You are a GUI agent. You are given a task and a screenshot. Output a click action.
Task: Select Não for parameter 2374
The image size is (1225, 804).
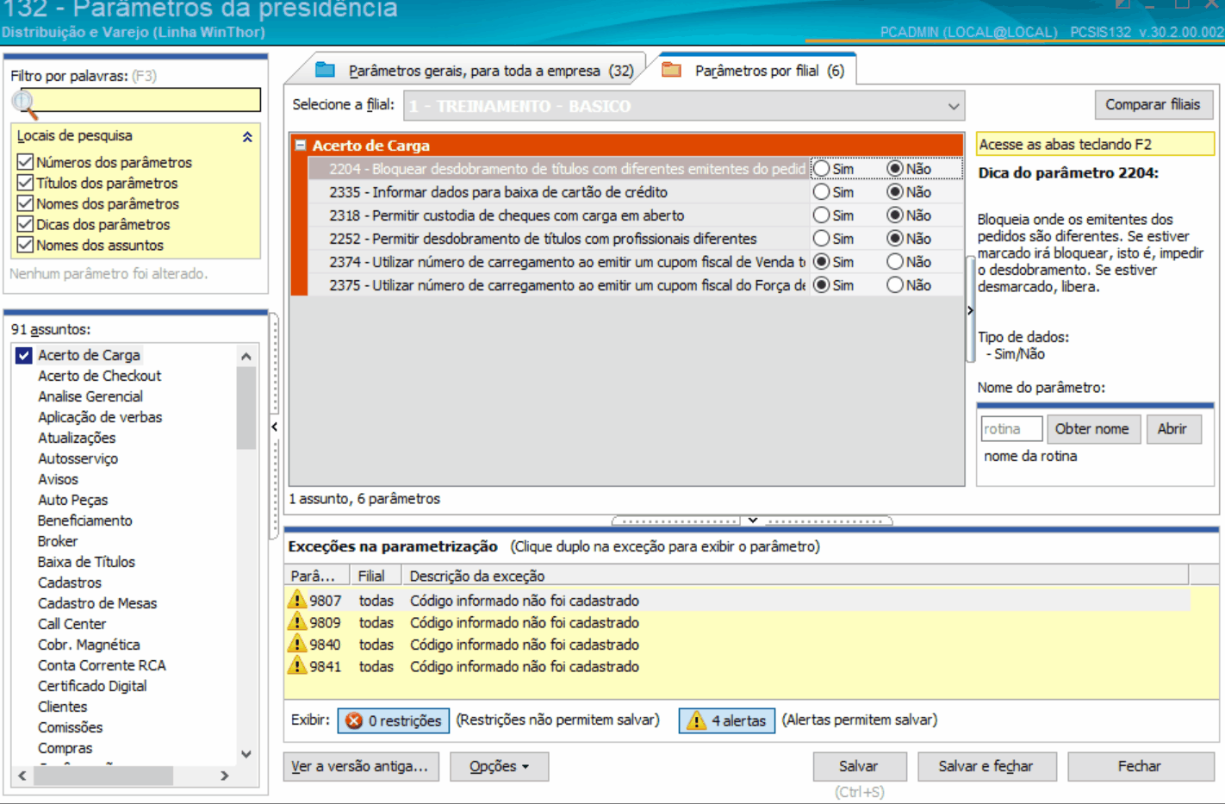coord(895,262)
